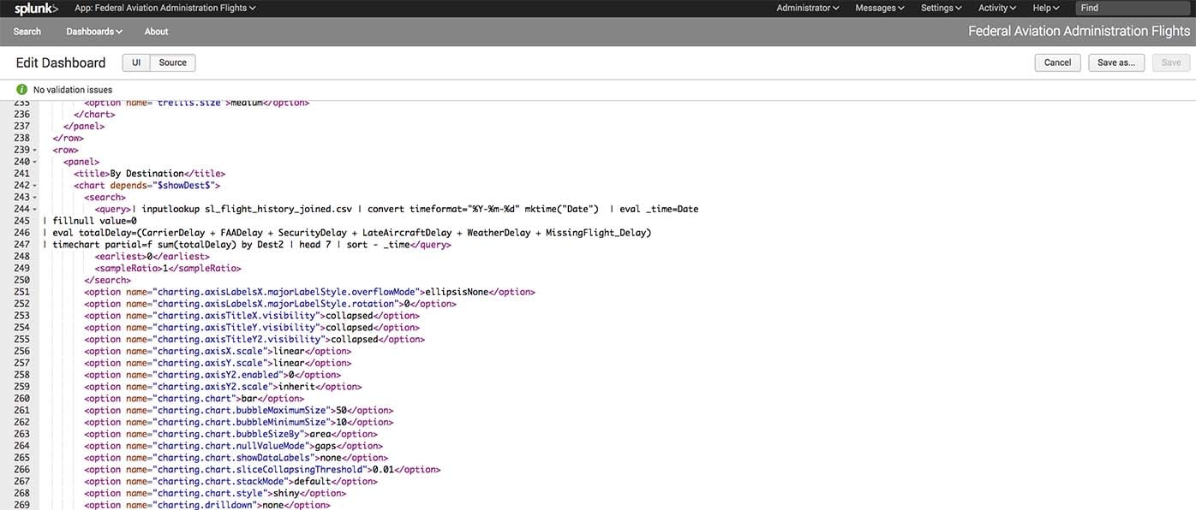Click the closing </search> tag line
Viewport: 1196px width, 510px height.
pos(107,280)
